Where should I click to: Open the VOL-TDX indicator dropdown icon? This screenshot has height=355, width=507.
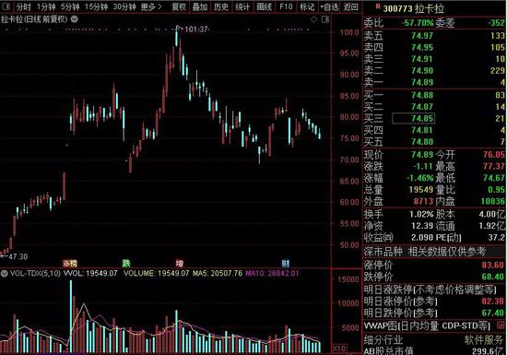[5, 274]
